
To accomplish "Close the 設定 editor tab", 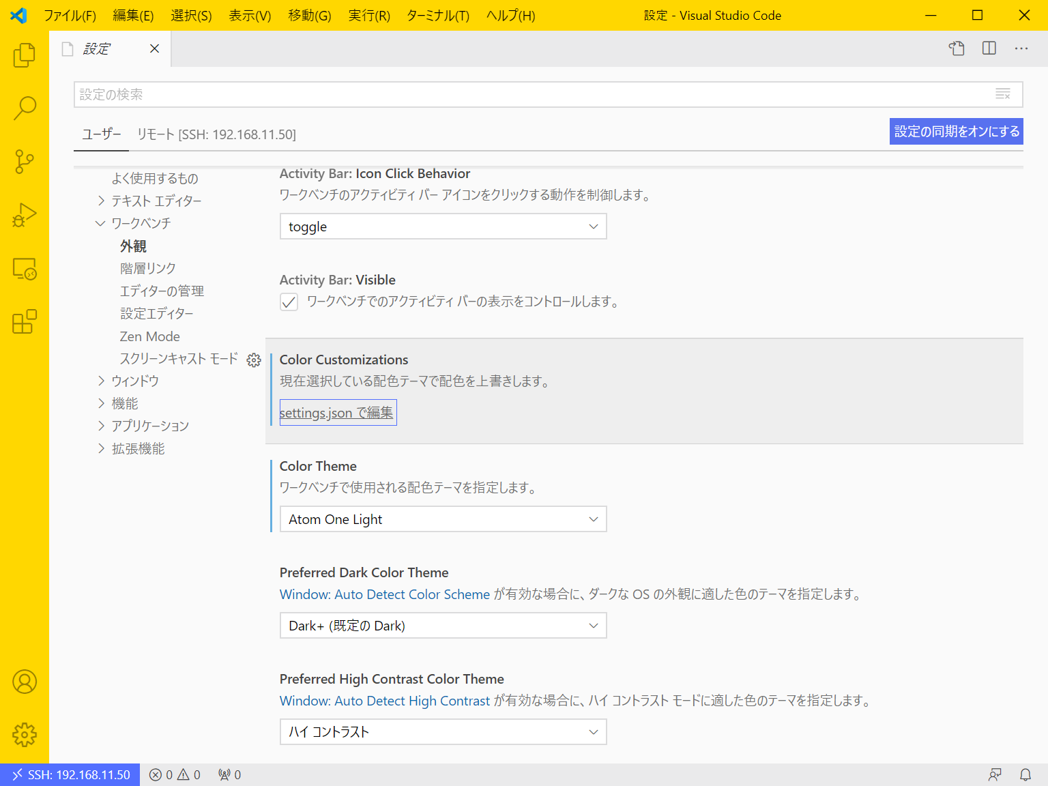I will click(155, 48).
